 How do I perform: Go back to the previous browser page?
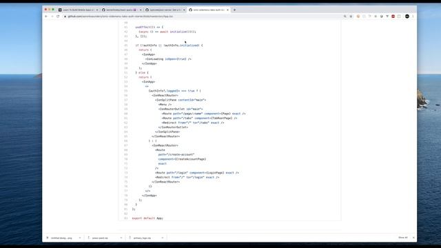[x=46, y=17]
